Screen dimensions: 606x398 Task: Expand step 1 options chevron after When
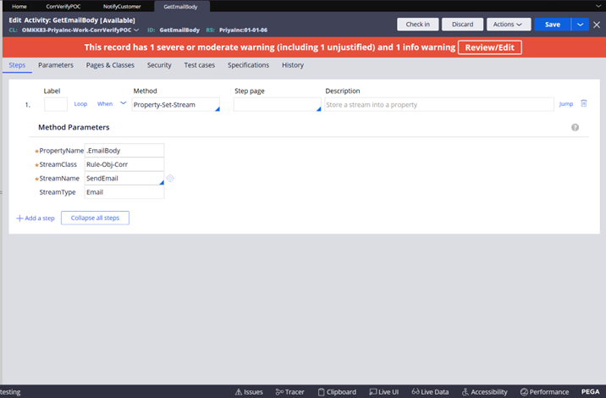coord(123,103)
